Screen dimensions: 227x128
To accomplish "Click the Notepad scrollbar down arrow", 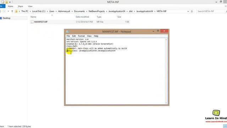I will tap(166, 103).
